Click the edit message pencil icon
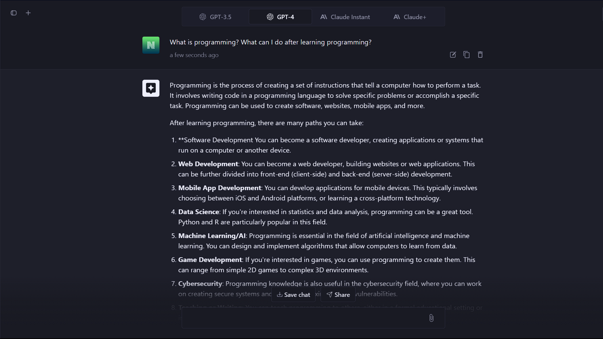This screenshot has height=339, width=603. point(453,55)
